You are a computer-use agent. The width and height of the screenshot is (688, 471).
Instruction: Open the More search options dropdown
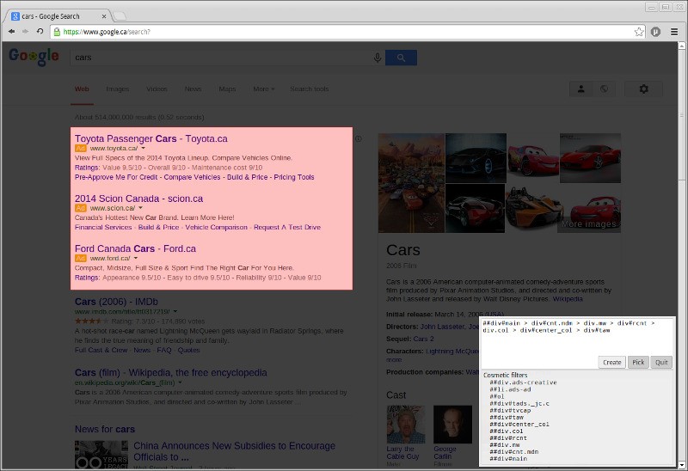(263, 89)
